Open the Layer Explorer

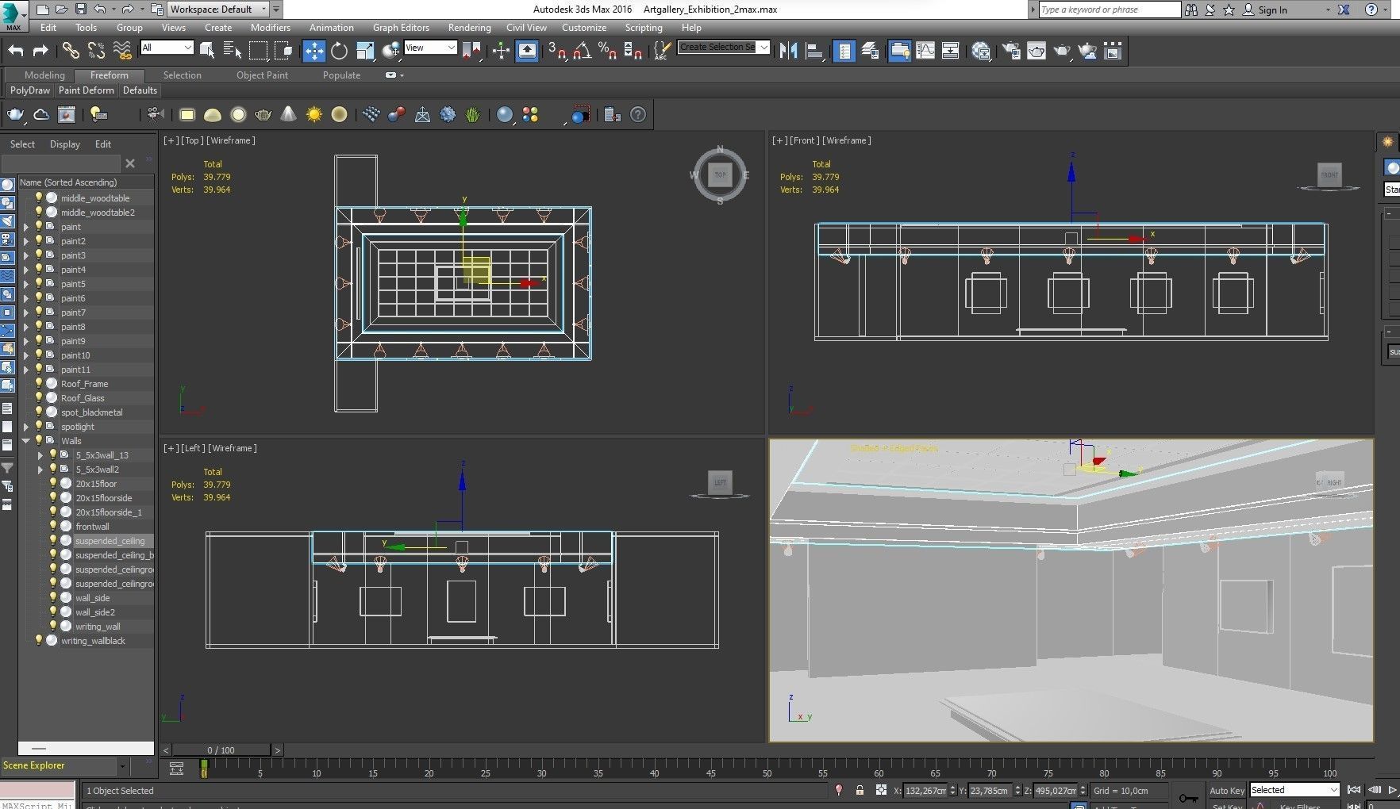coord(870,51)
